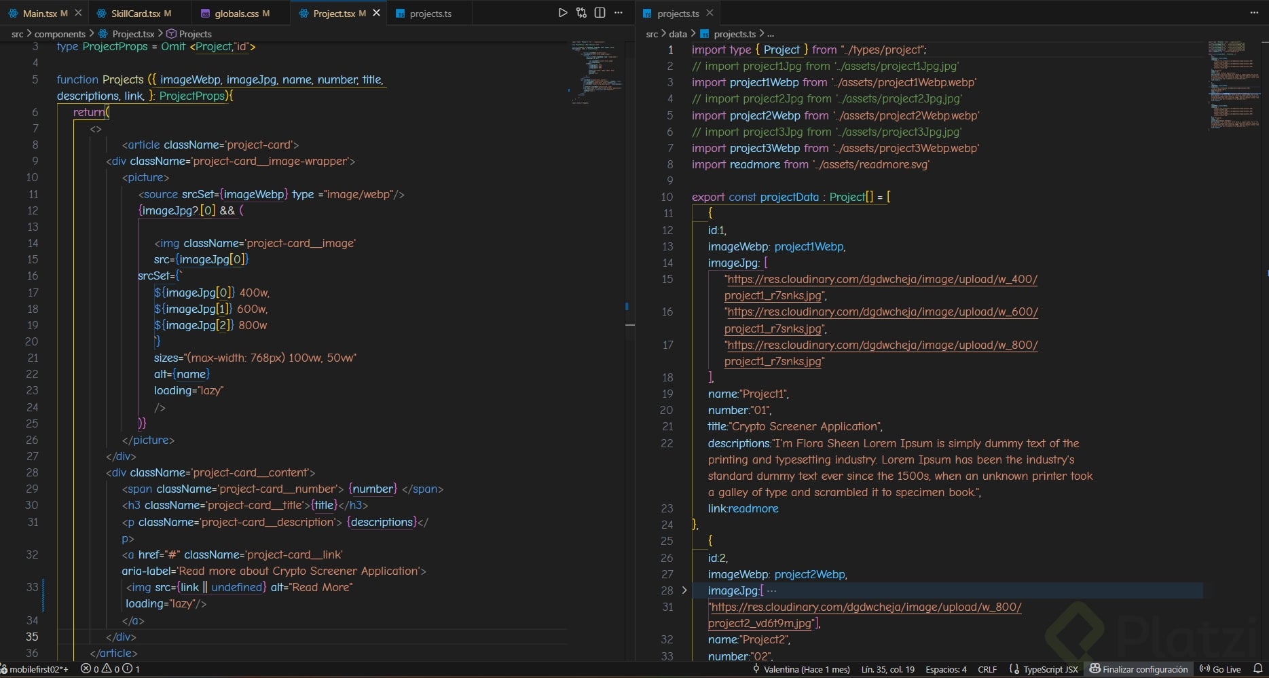Switch to the SkillCard.tsx tab

coord(133,13)
